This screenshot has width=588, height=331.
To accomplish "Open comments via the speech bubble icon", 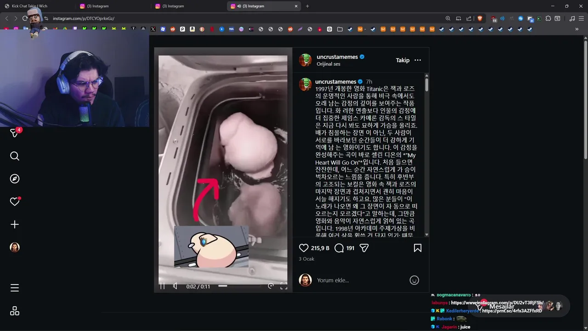I will coord(339,248).
